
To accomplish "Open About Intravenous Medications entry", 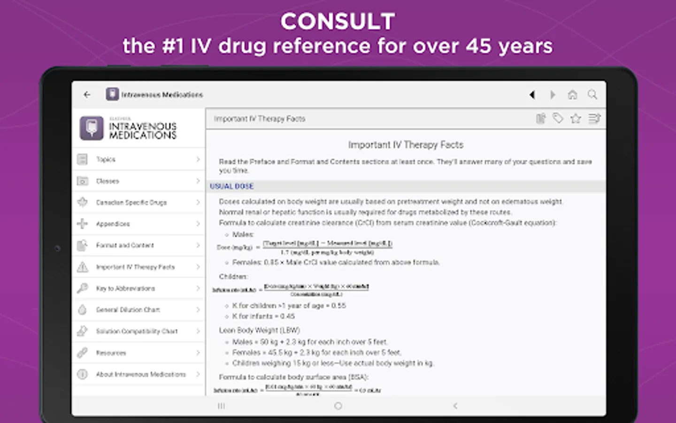I will point(139,374).
